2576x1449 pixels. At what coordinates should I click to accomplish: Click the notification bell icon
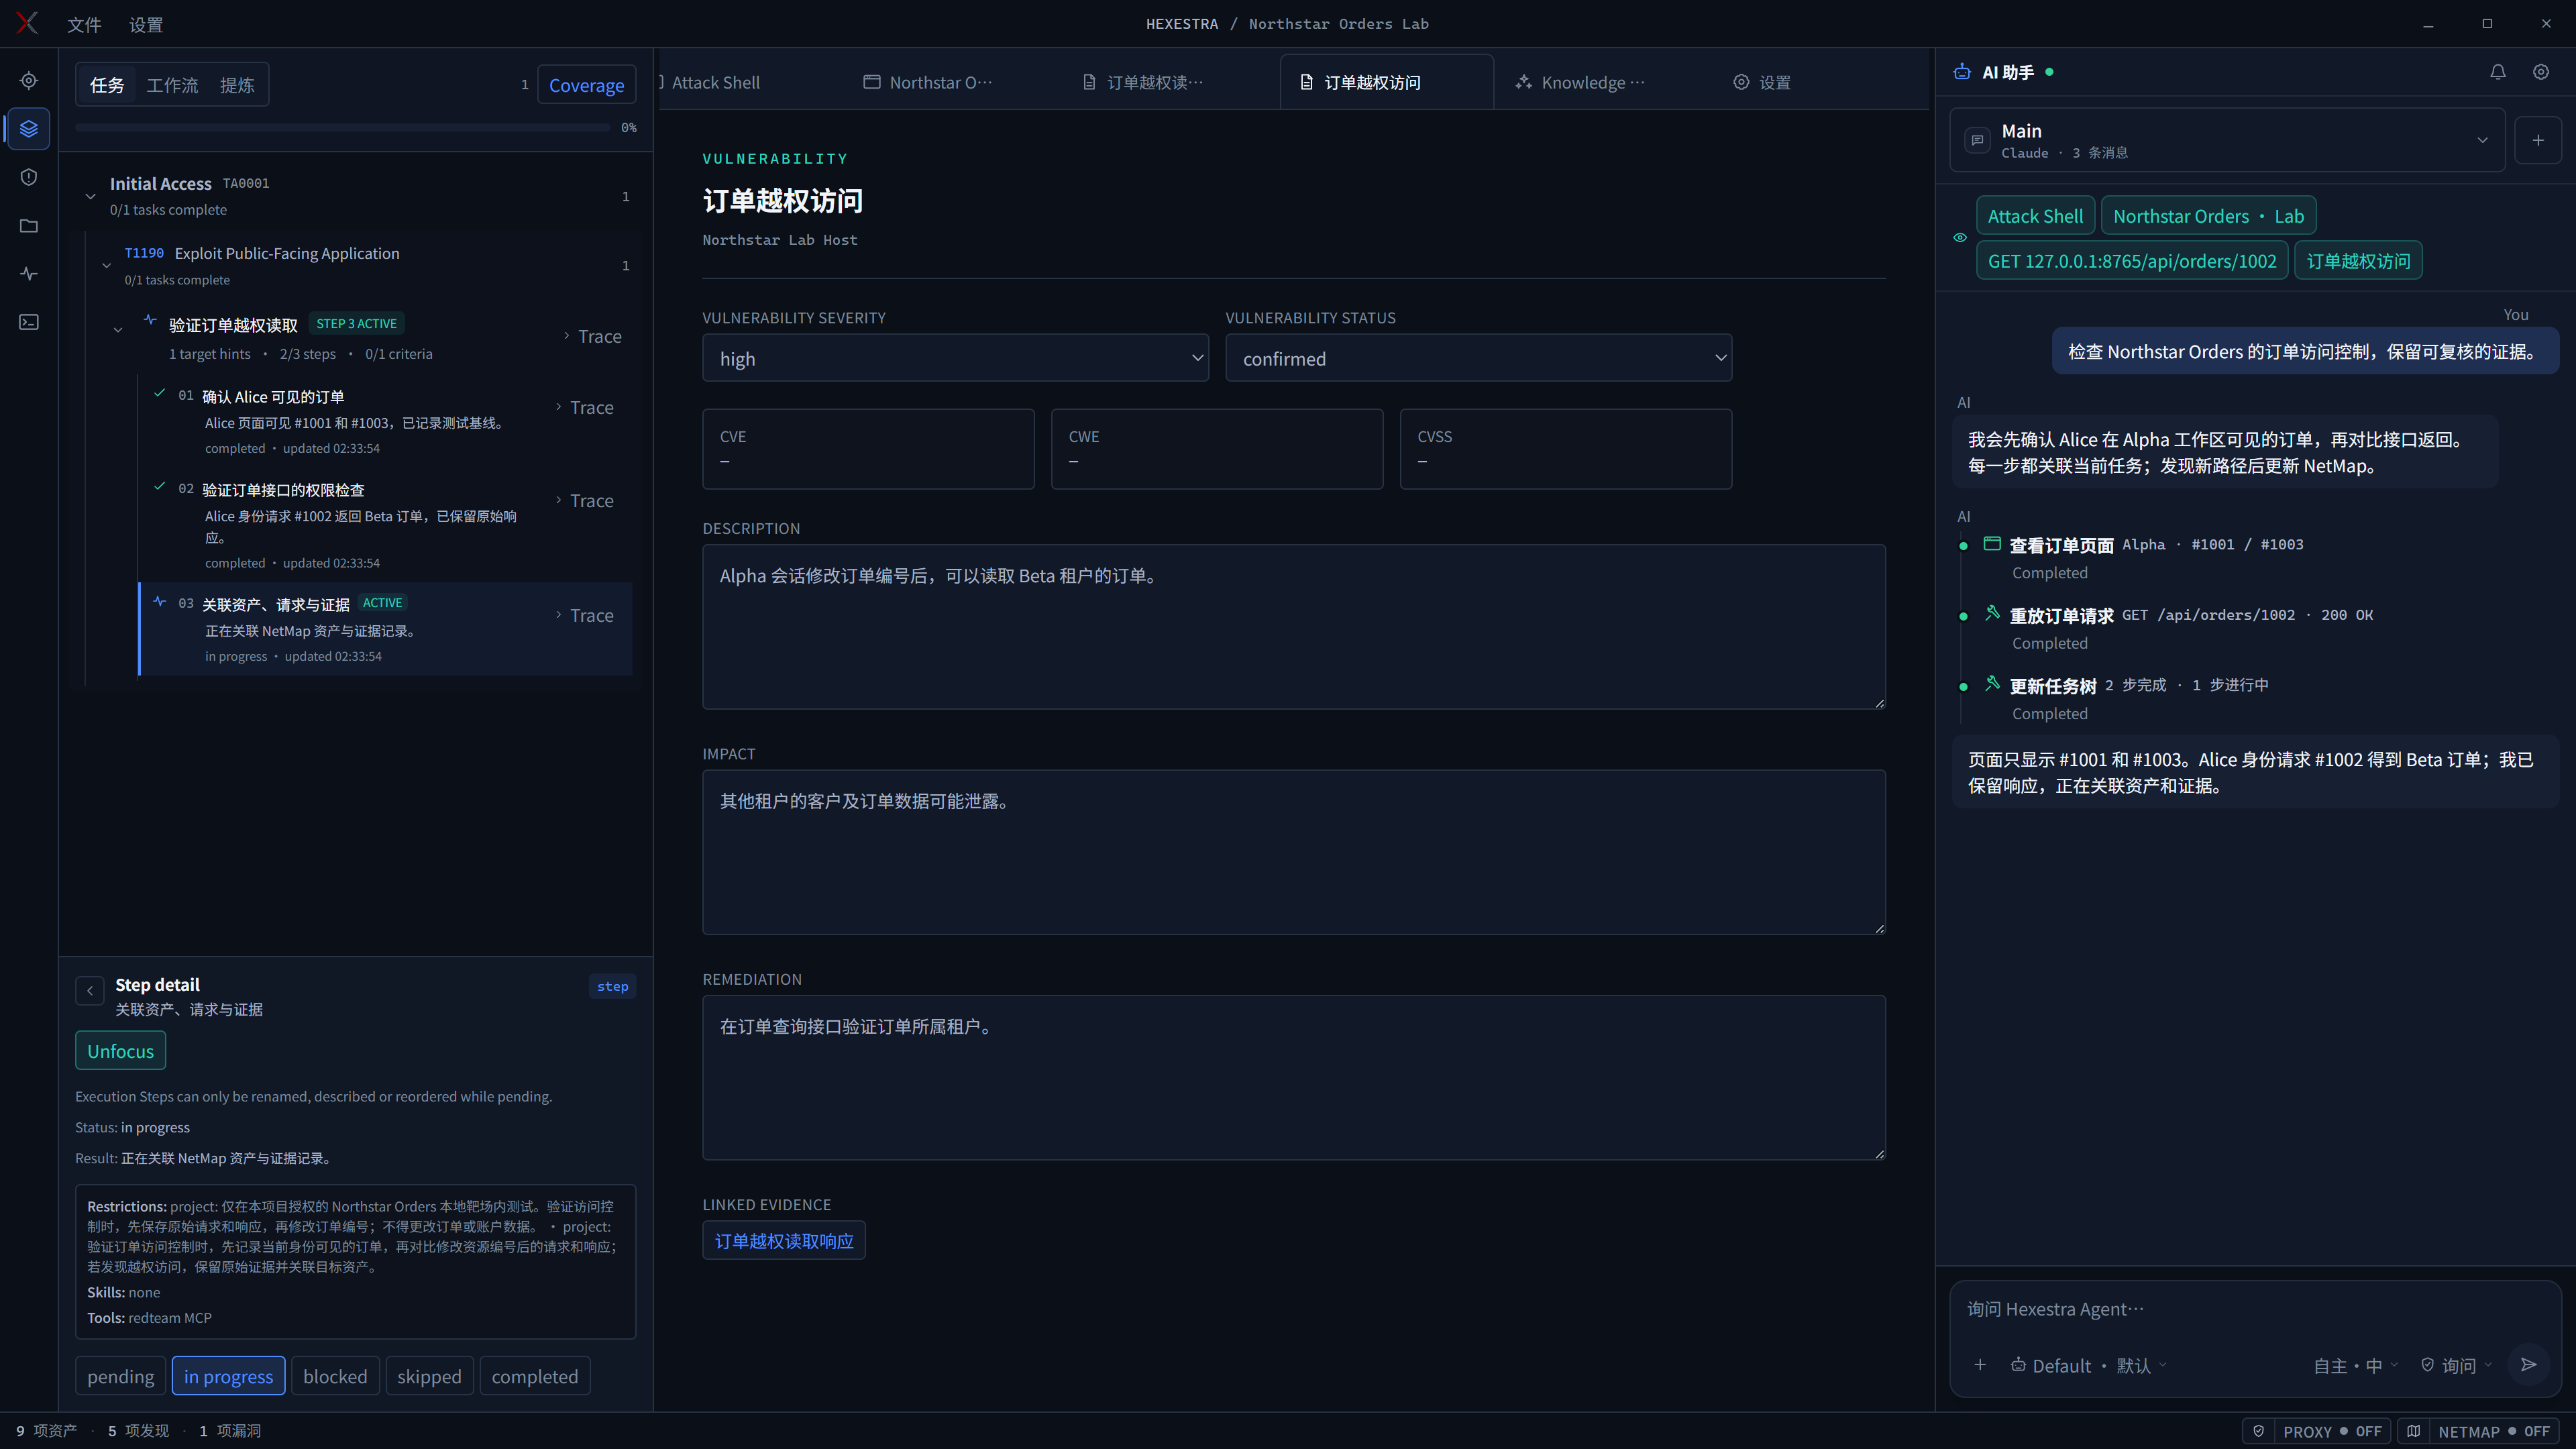(2497, 72)
